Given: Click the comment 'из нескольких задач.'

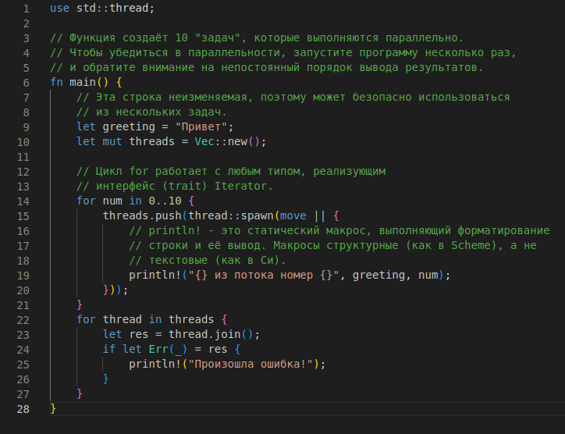Looking at the screenshot, I should click(151, 112).
